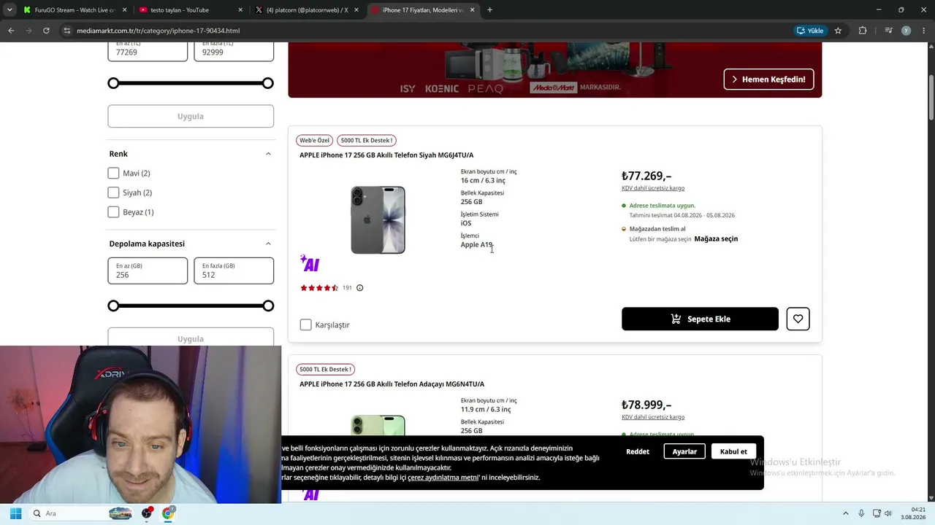Click the rating info icon beside 191 reviews
This screenshot has height=525, width=935.
359,288
